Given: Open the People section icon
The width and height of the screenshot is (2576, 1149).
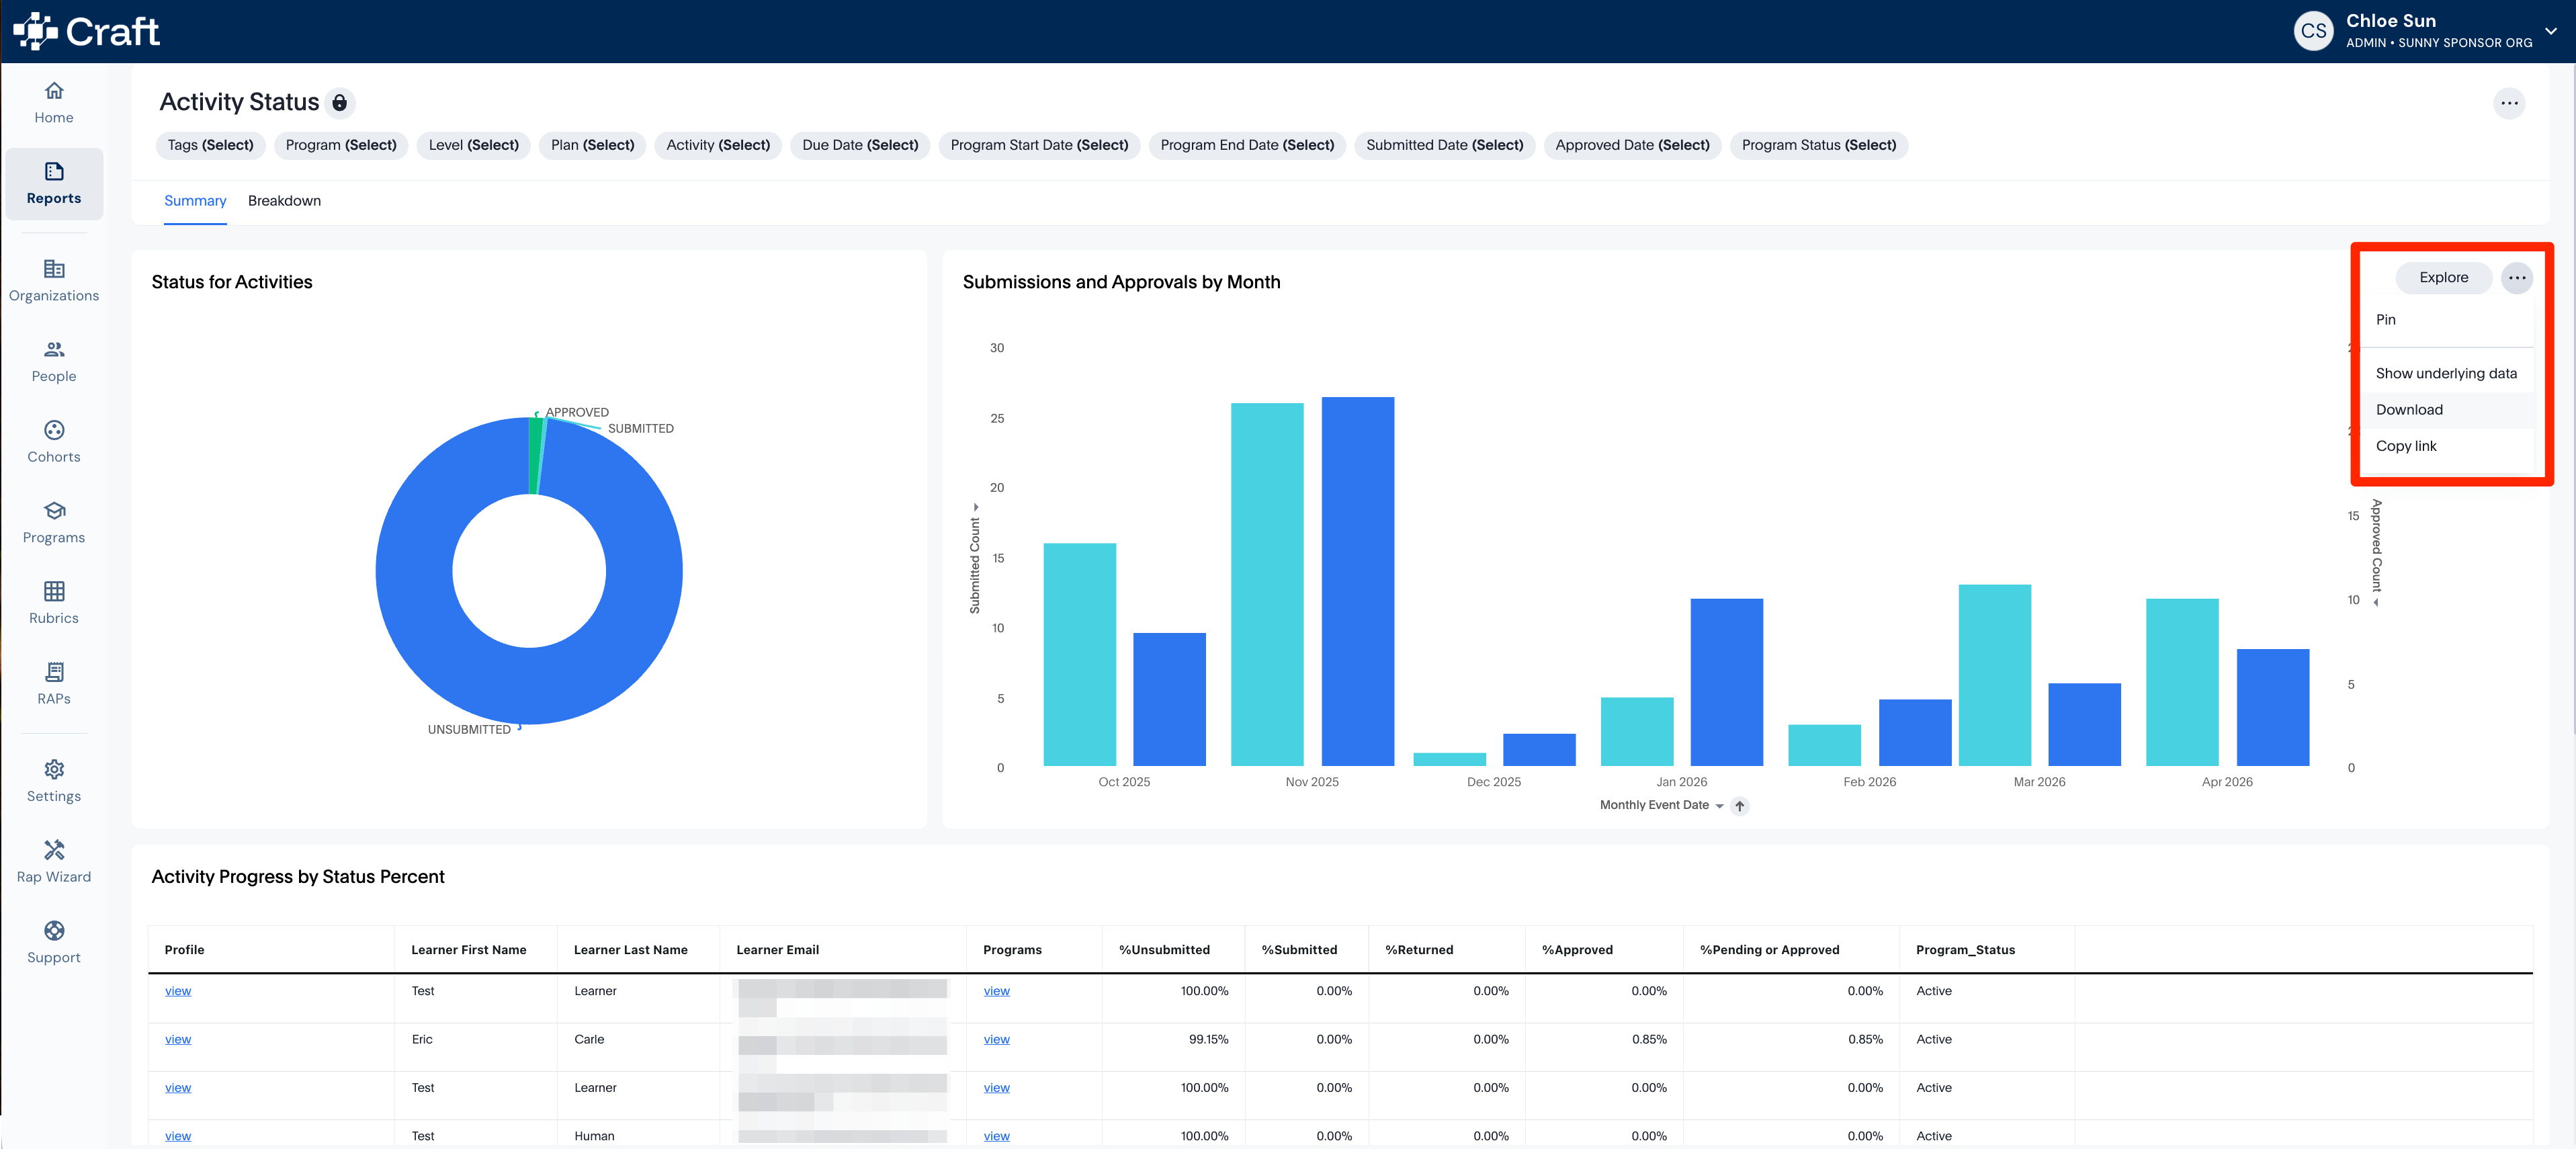Looking at the screenshot, I should [54, 350].
